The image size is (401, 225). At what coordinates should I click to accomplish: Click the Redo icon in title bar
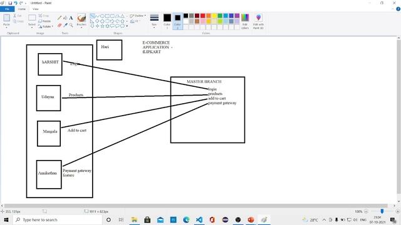[x=21, y=3]
